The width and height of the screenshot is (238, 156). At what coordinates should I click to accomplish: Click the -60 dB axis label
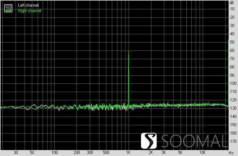(231, 51)
